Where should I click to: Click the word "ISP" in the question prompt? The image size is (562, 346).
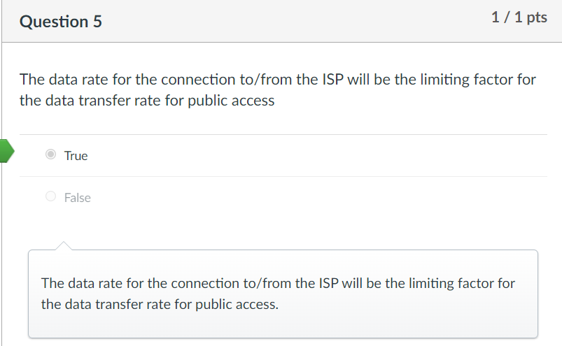pos(332,79)
